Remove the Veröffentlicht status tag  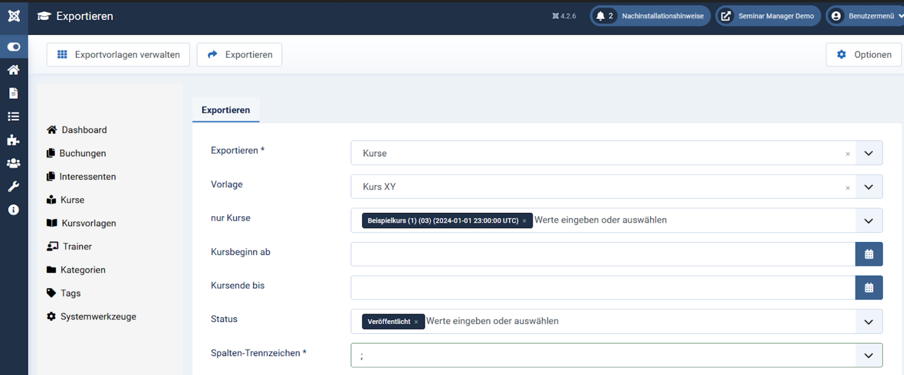tap(416, 322)
